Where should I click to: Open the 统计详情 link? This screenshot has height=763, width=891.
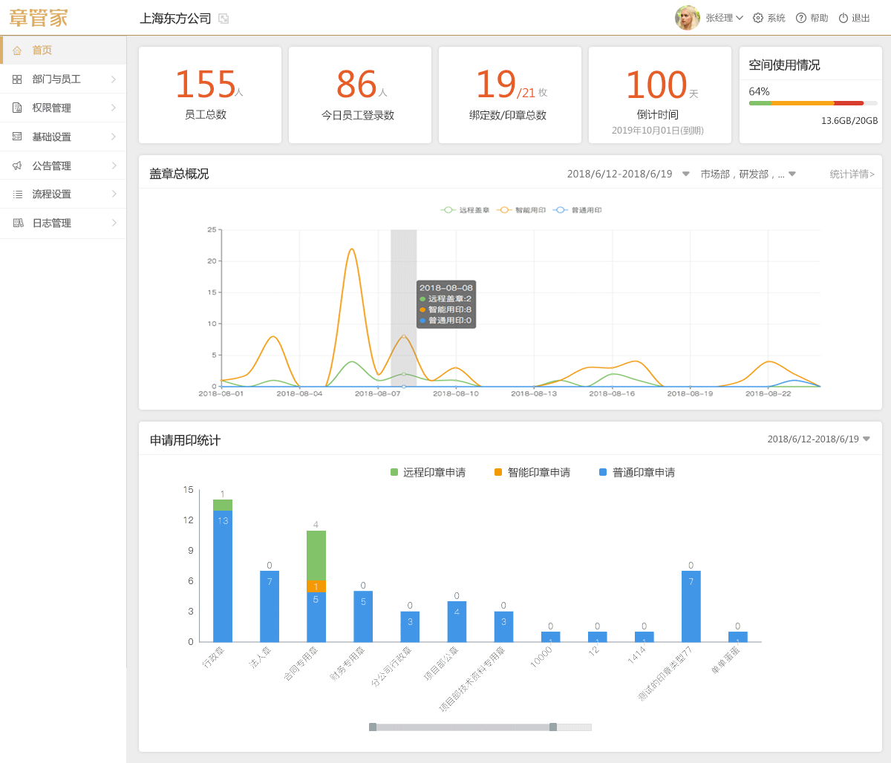tap(852, 174)
